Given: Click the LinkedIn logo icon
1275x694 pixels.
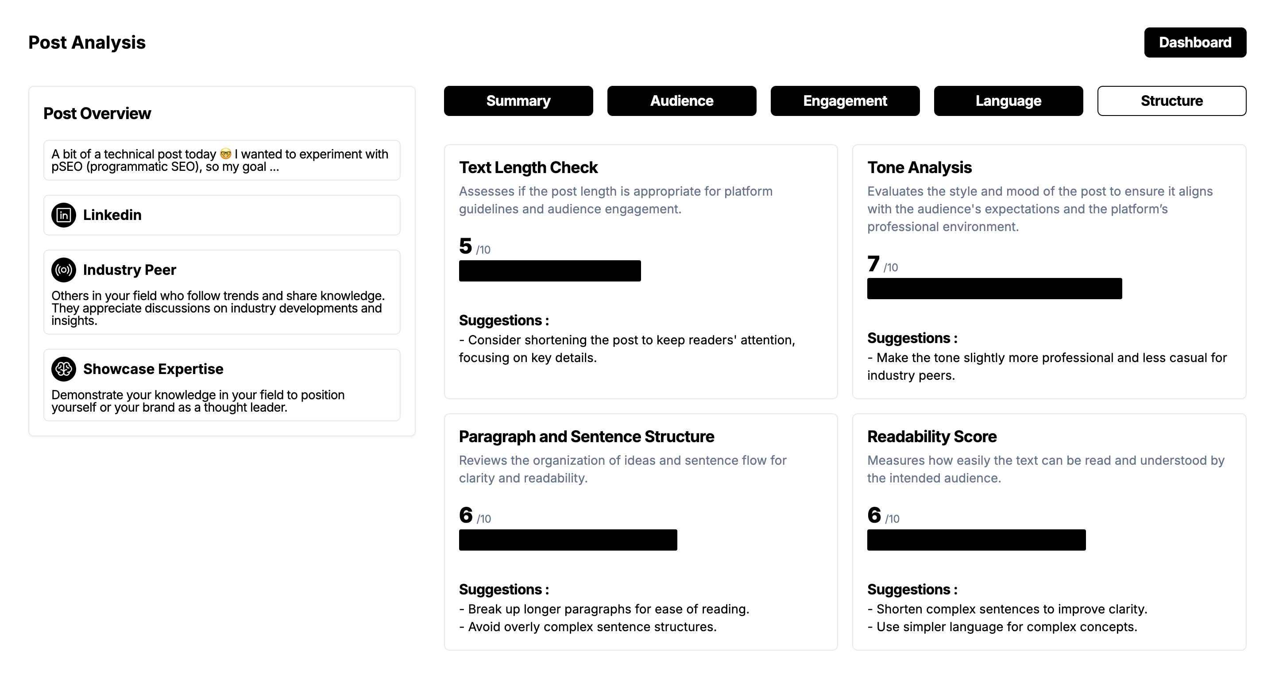Looking at the screenshot, I should (64, 215).
